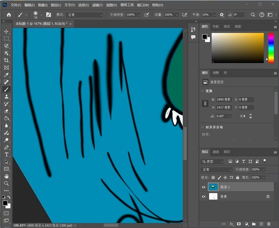279x228 pixels.
Task: Enable airbrush-style build-up
Action: point(184,15)
